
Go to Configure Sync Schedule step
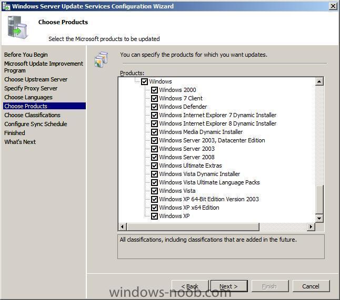[36, 124]
